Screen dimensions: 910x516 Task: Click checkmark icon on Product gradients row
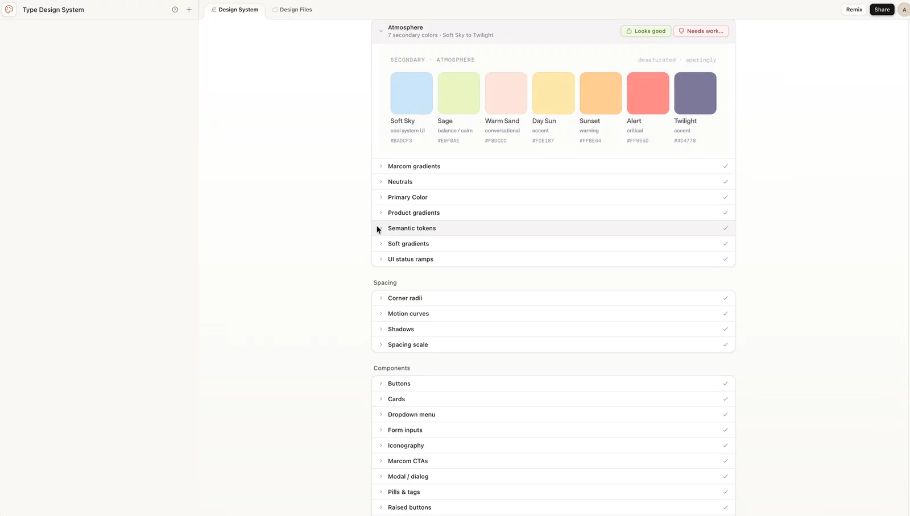pyautogui.click(x=725, y=213)
